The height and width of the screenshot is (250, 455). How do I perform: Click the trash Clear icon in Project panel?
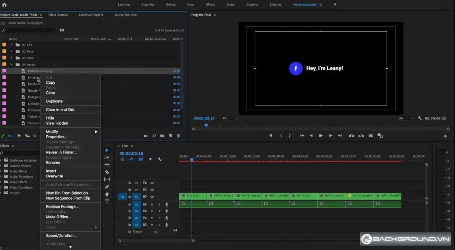tap(178, 136)
